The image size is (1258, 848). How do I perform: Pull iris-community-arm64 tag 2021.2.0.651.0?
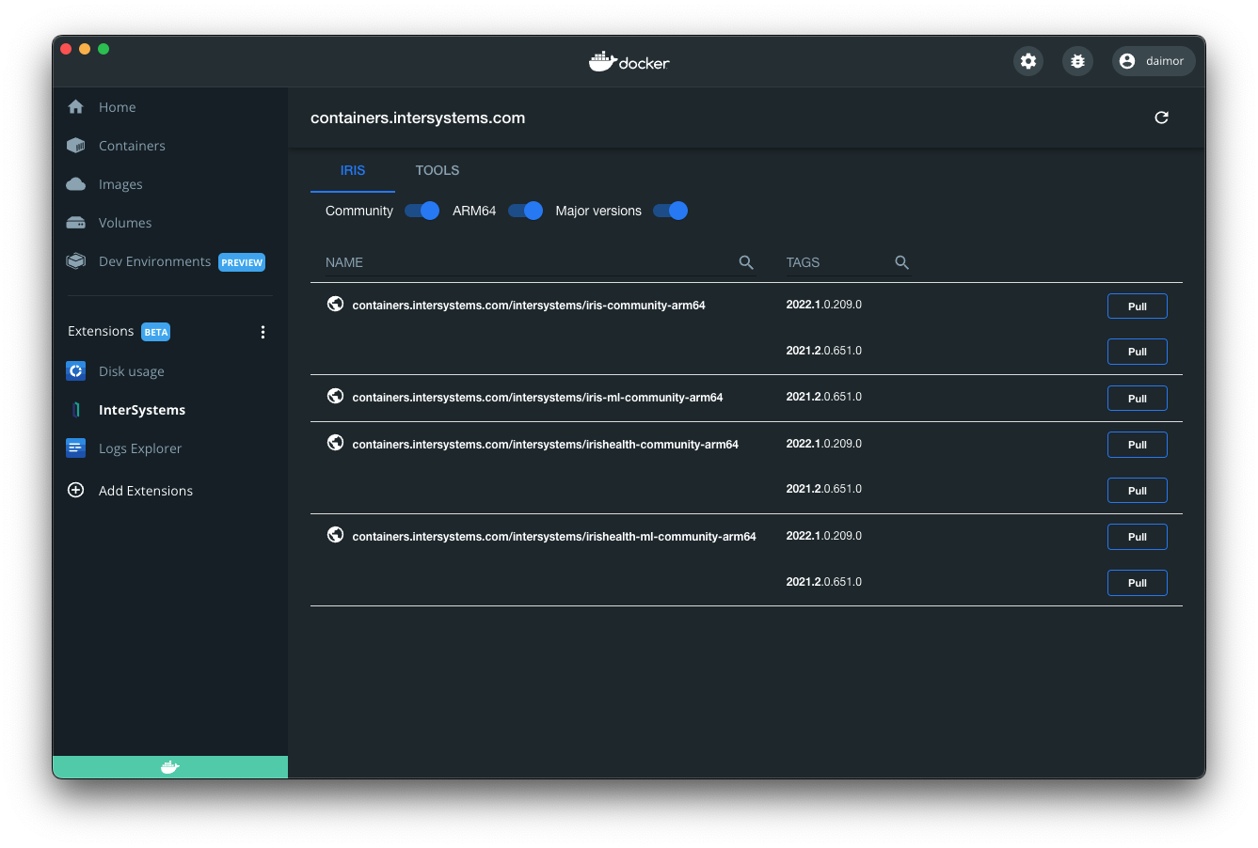click(x=1137, y=352)
